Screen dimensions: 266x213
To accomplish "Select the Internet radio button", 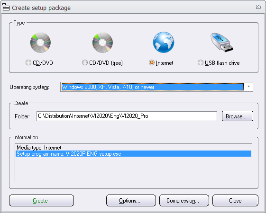I will [x=151, y=62].
